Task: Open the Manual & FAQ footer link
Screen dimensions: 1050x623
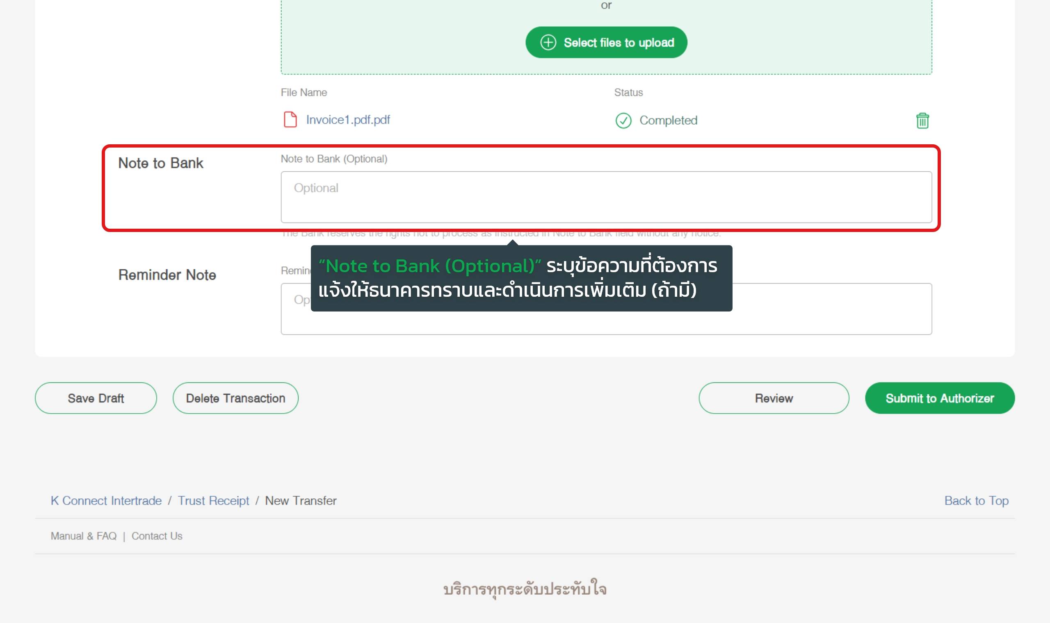Action: 84,536
